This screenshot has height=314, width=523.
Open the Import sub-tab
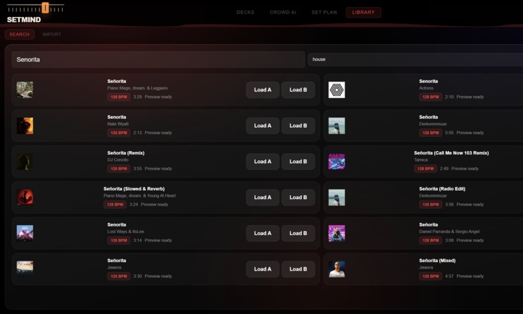tap(52, 34)
